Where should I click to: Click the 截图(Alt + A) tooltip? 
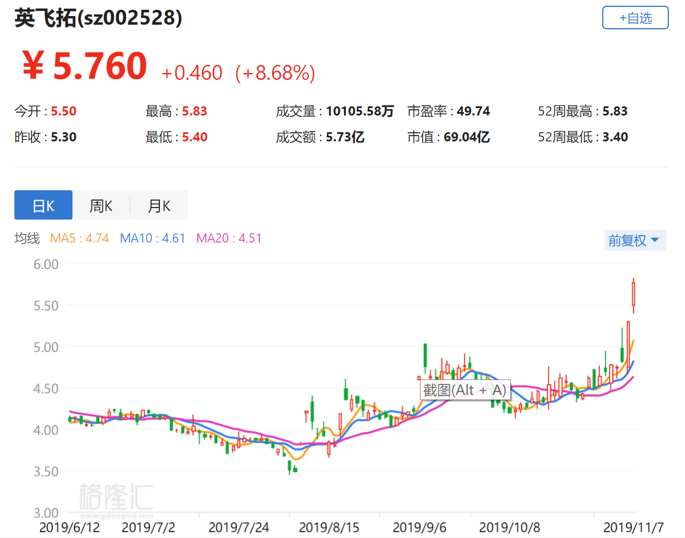pos(465,390)
